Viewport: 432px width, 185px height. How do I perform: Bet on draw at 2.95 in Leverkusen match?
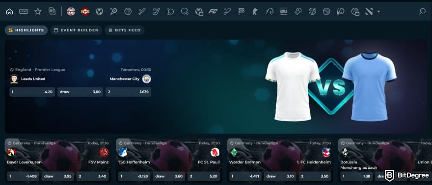point(58,176)
